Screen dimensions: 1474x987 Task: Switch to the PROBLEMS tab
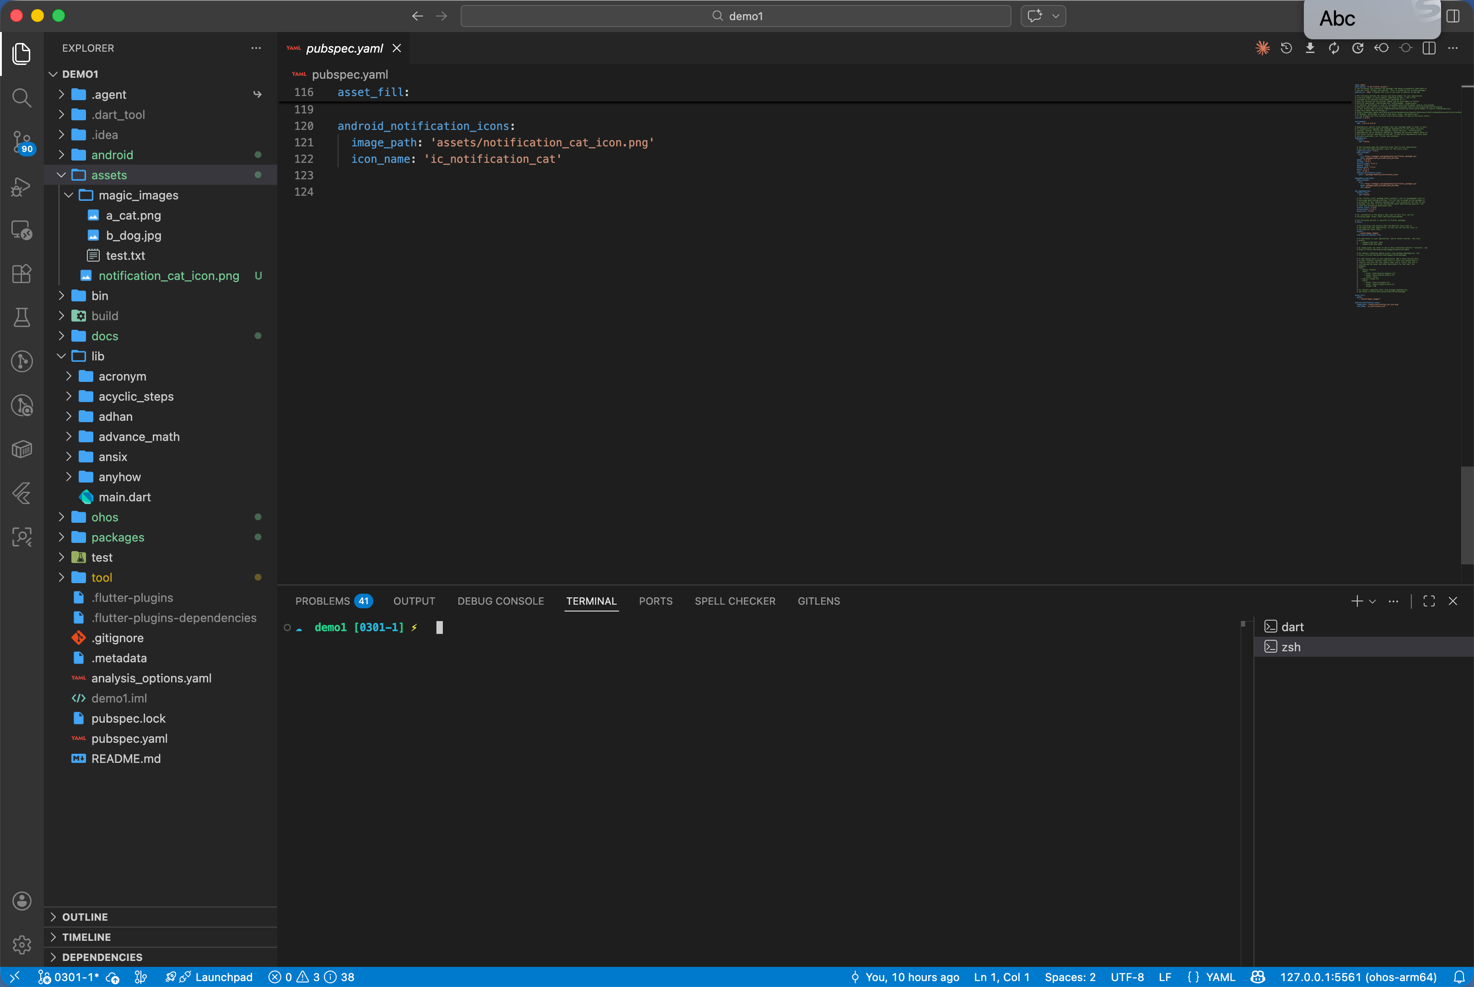[323, 601]
